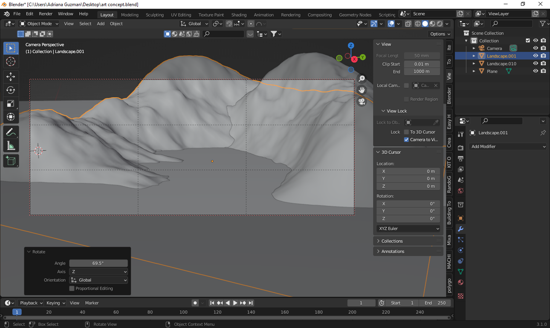Viewport: 550px width, 328px height.
Task: Select the Rotate tool
Action: point(11,90)
